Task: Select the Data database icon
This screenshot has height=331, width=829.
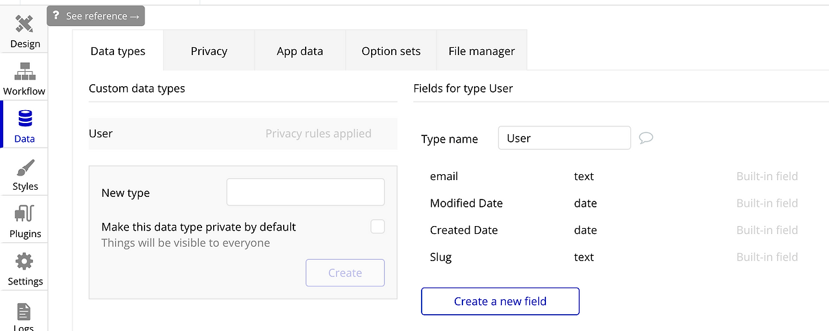Action: [25, 119]
